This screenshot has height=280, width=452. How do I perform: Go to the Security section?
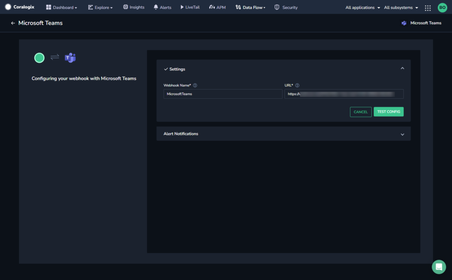[286, 7]
